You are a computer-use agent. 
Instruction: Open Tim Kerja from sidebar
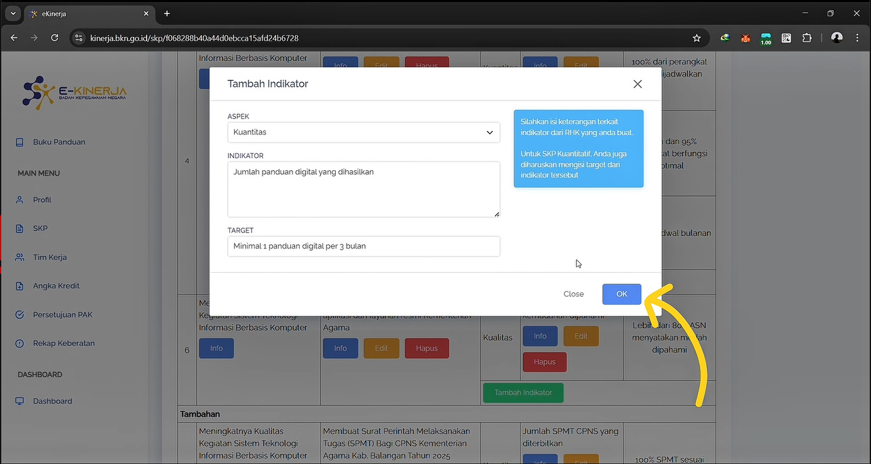(50, 258)
